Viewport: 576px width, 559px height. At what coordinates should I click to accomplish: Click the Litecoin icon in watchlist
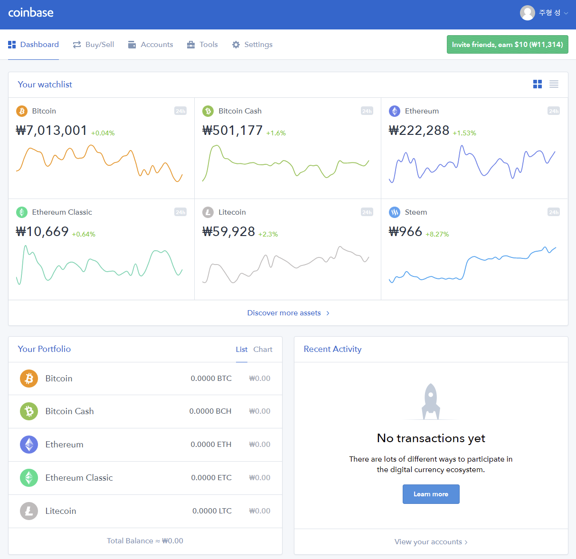click(208, 212)
